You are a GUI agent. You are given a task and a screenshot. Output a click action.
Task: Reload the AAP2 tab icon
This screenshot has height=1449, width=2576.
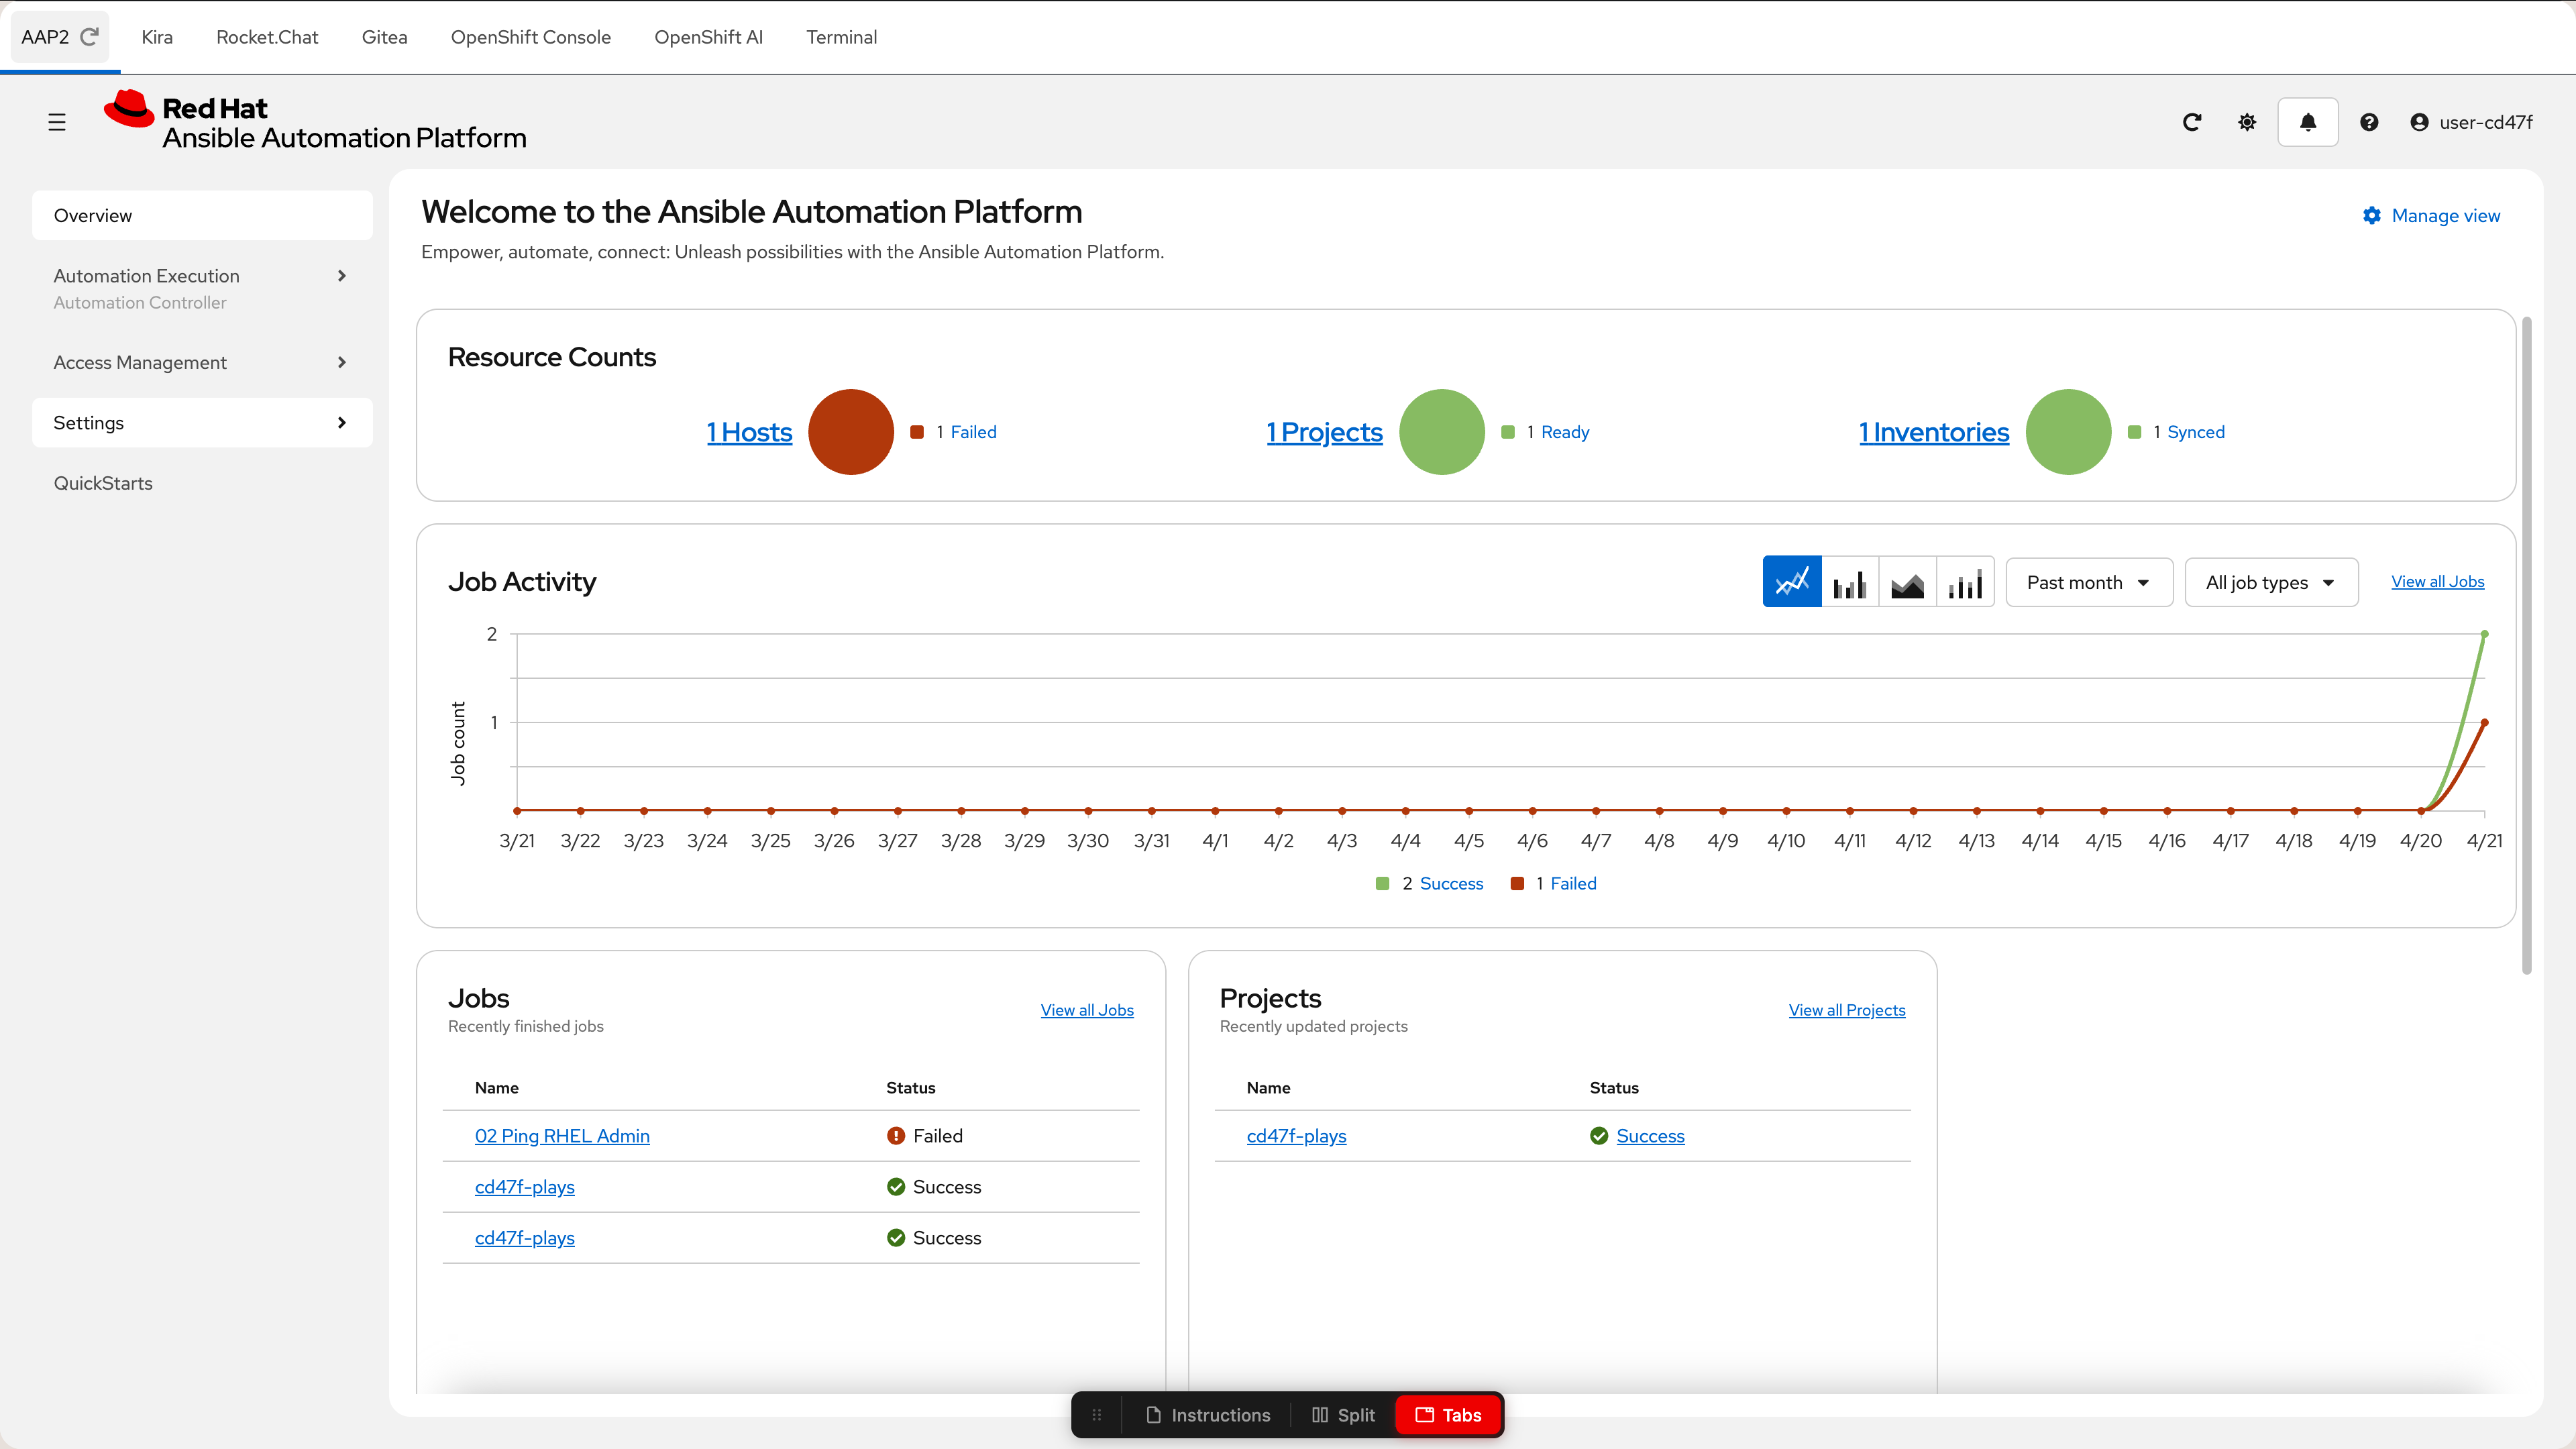click(x=90, y=37)
